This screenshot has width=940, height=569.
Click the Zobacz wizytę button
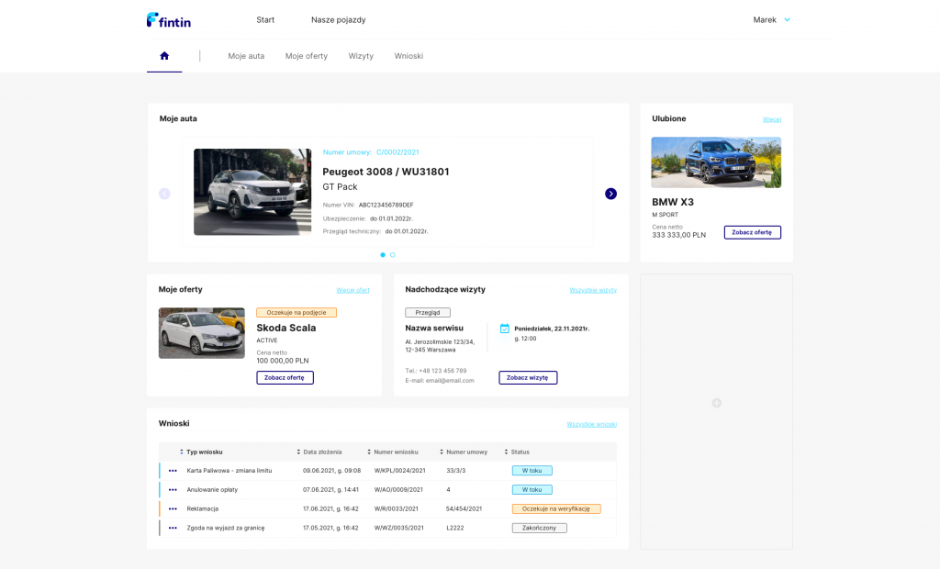(x=528, y=378)
